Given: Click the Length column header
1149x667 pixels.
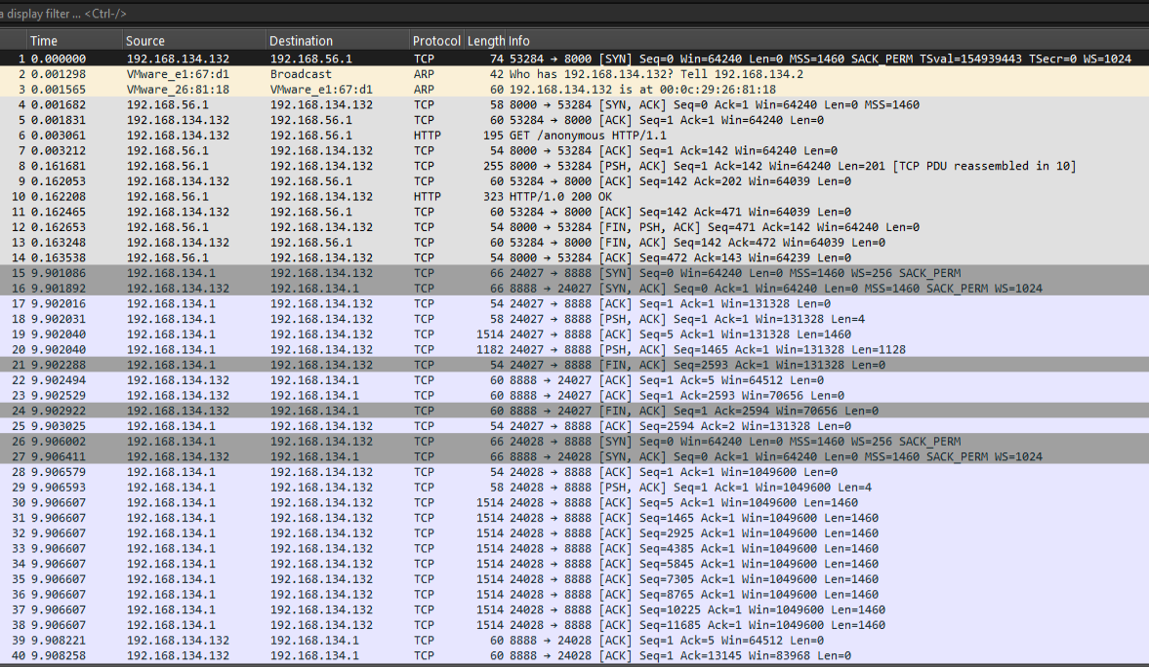Looking at the screenshot, I should coord(485,41).
